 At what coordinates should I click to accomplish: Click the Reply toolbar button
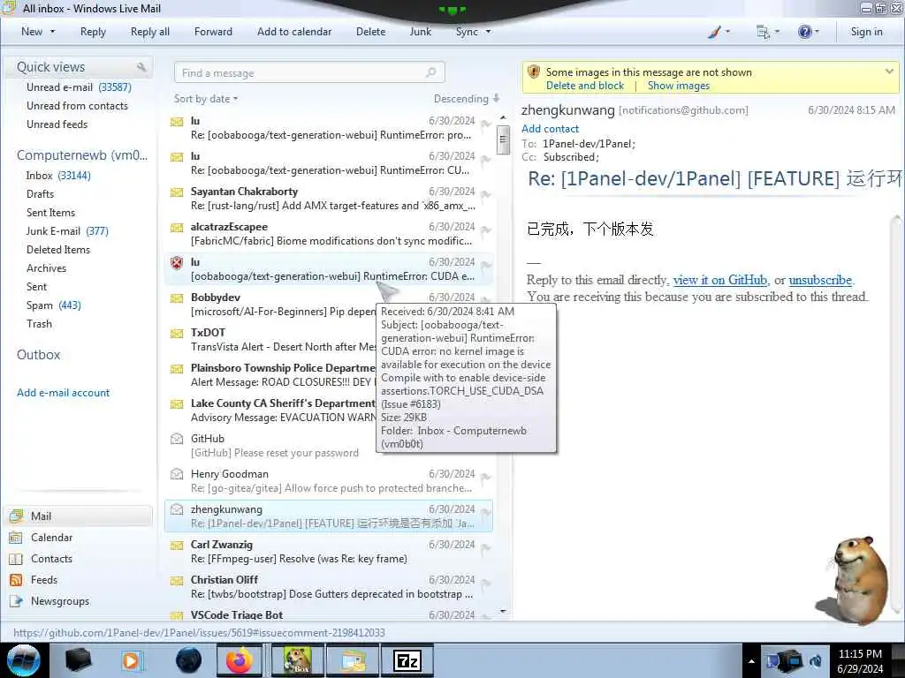click(93, 32)
